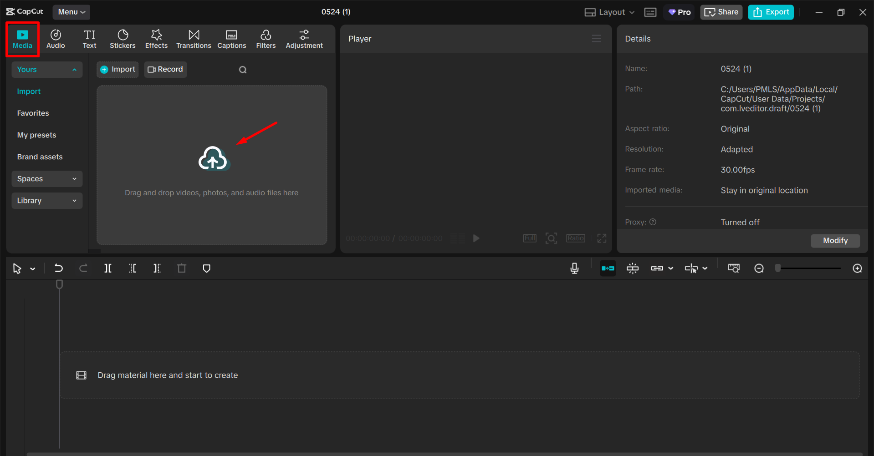Open the Stickers panel
Image resolution: width=874 pixels, height=456 pixels.
[x=123, y=39]
